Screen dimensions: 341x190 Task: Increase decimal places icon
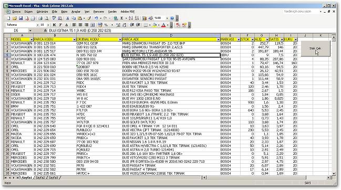(118, 25)
